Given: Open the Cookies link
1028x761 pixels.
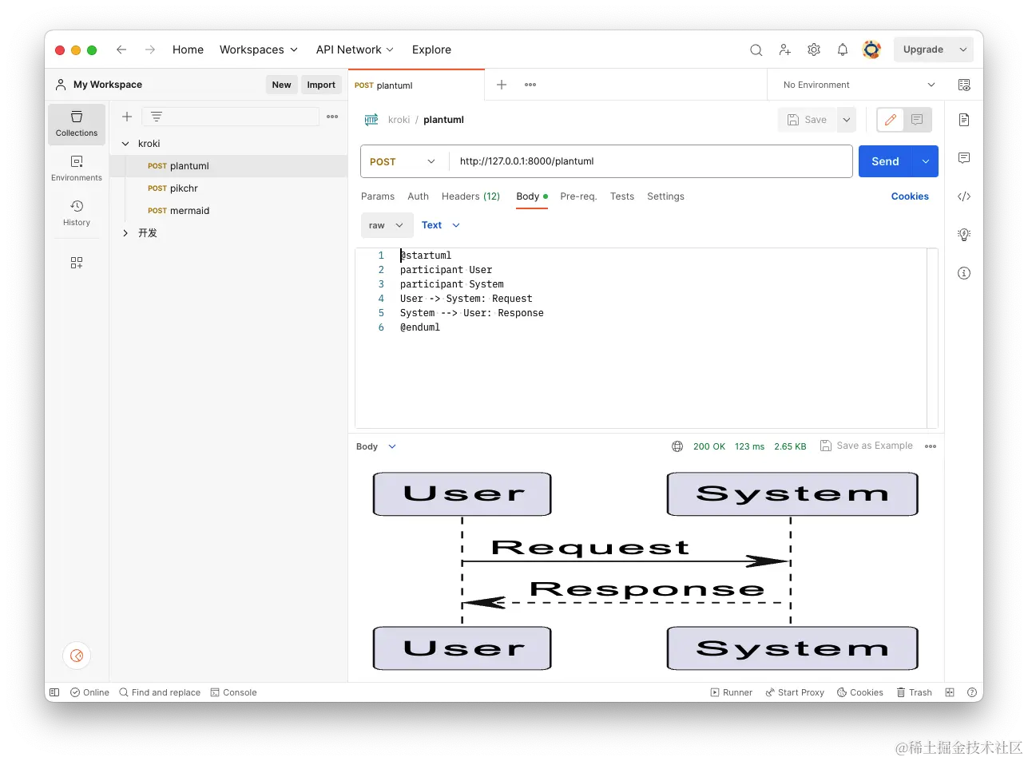Looking at the screenshot, I should point(910,196).
